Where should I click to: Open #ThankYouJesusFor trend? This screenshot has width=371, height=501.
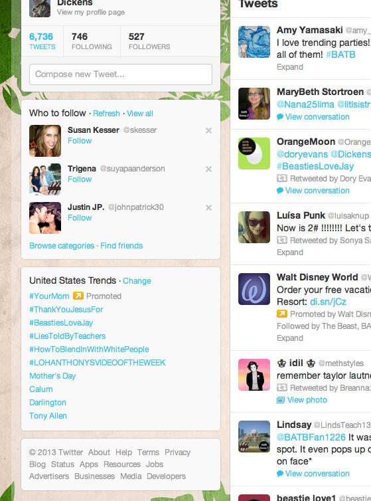(x=66, y=310)
